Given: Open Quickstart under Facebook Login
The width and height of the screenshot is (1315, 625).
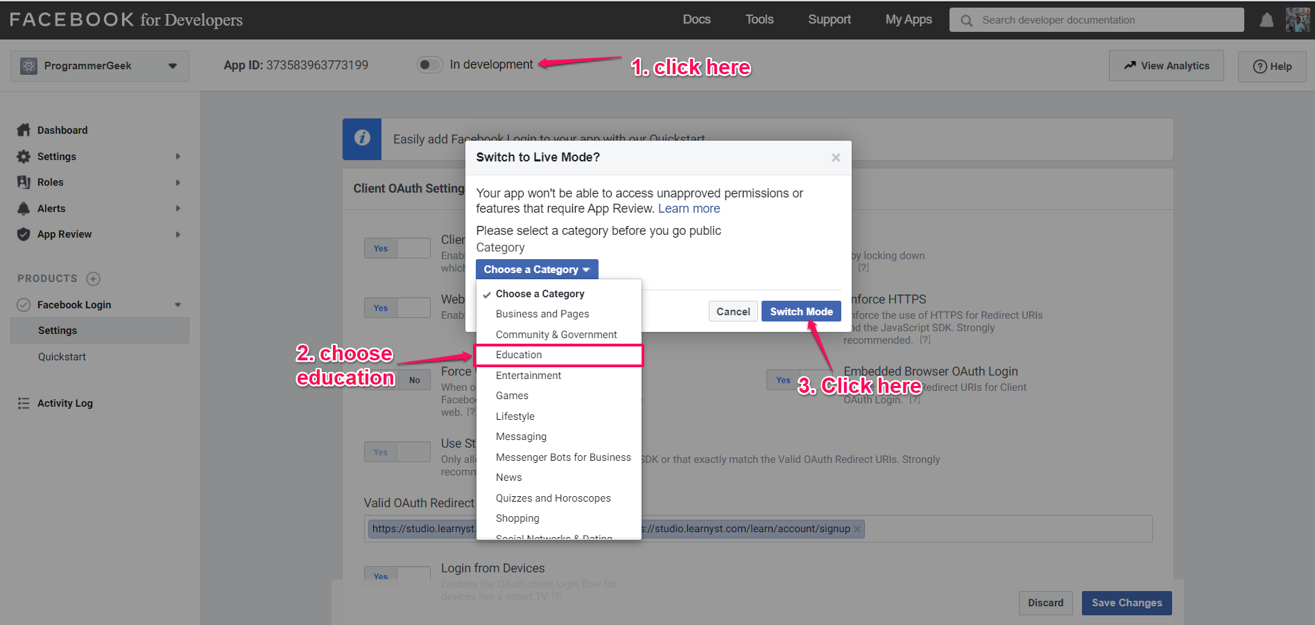Looking at the screenshot, I should click(x=62, y=357).
